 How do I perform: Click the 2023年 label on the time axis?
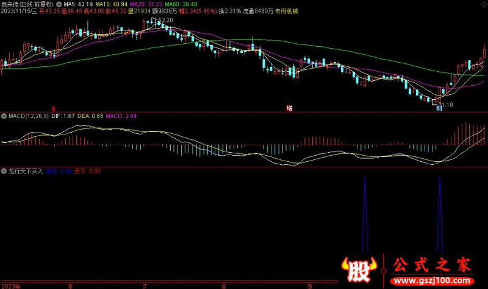coord(10,286)
